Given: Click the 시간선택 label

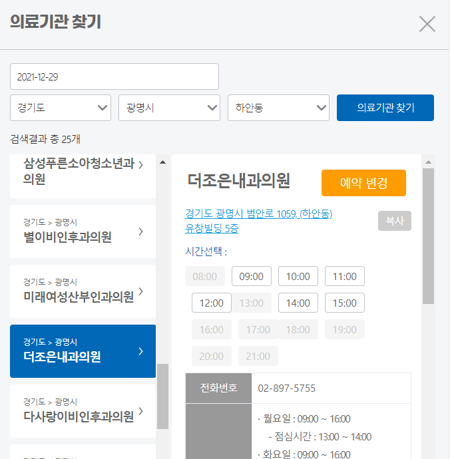Looking at the screenshot, I should [x=206, y=251].
